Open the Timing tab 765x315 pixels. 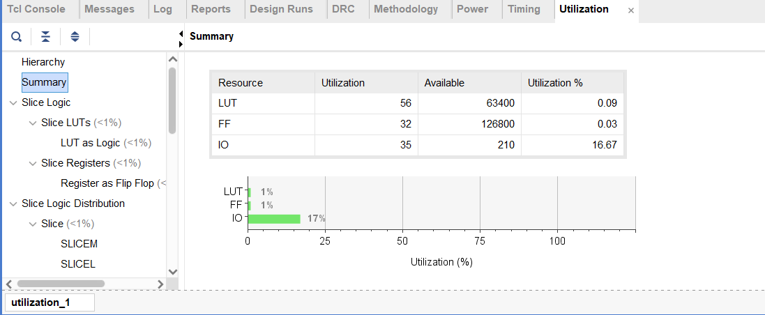(x=524, y=10)
